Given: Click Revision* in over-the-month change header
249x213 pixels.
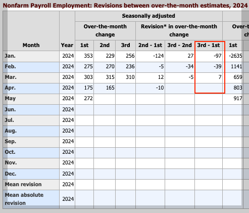Looking at the screenshot, I should coord(179,30).
